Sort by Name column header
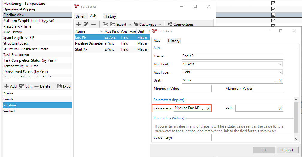 89,31
